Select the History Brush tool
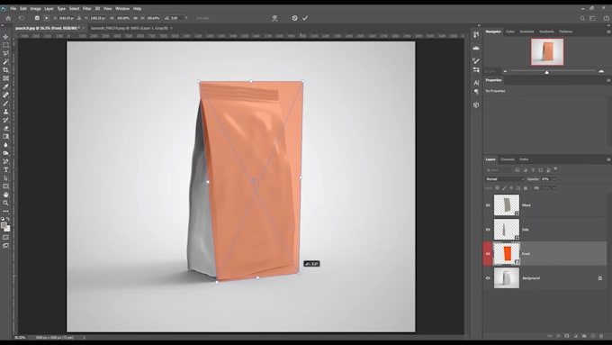The image size is (612, 345). (5, 120)
